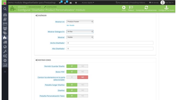Set Pestaña Personalización Texto to NO
The height and width of the screenshot is (100, 177).
click(x=83, y=96)
